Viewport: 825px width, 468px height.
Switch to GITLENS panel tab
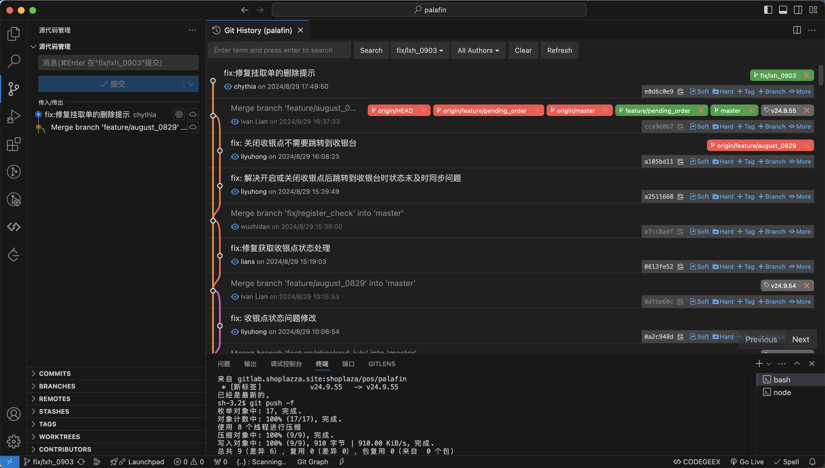[x=381, y=364]
